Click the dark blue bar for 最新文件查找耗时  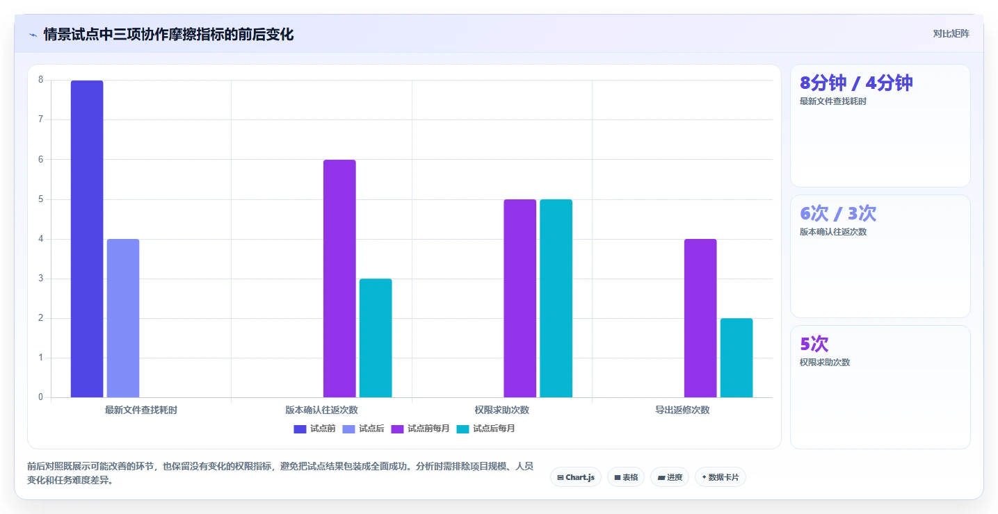point(87,239)
